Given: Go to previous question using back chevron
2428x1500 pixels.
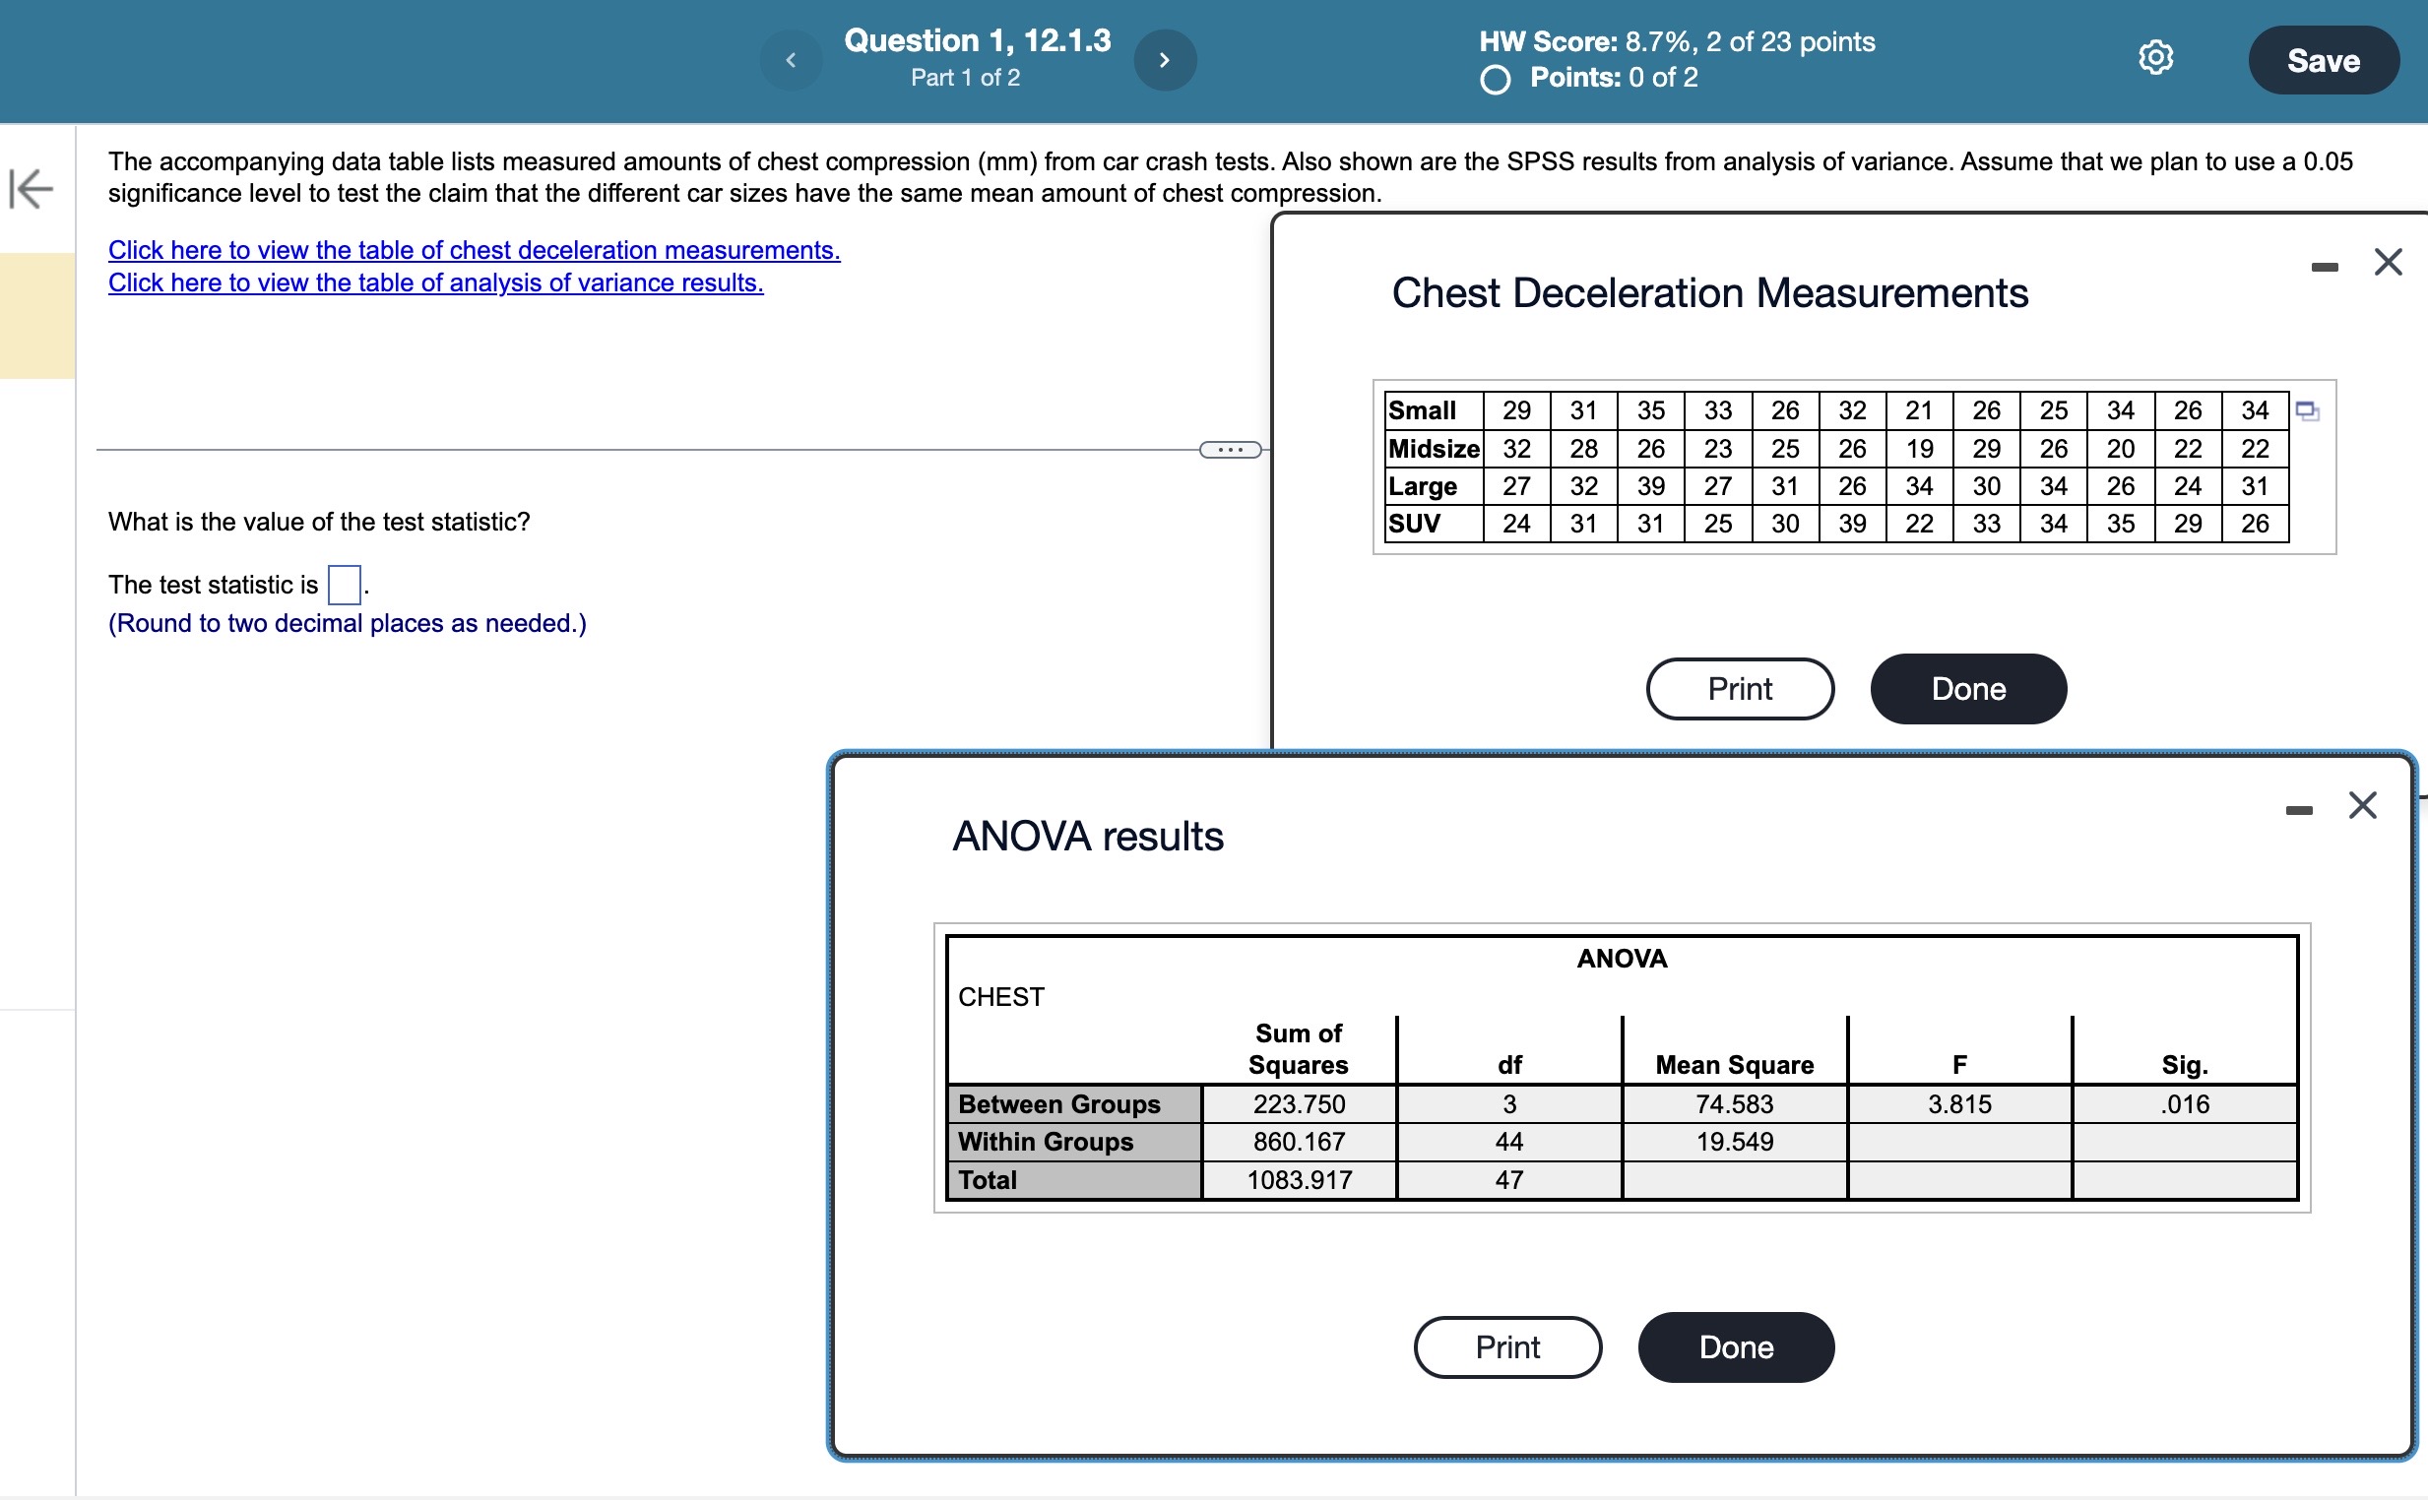Looking at the screenshot, I should tap(791, 59).
